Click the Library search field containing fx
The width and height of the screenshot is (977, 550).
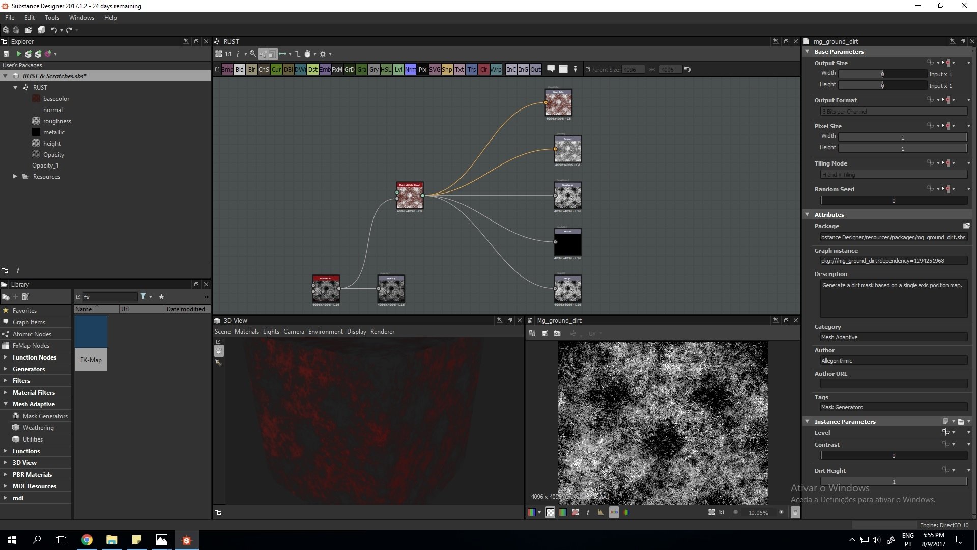pos(110,297)
